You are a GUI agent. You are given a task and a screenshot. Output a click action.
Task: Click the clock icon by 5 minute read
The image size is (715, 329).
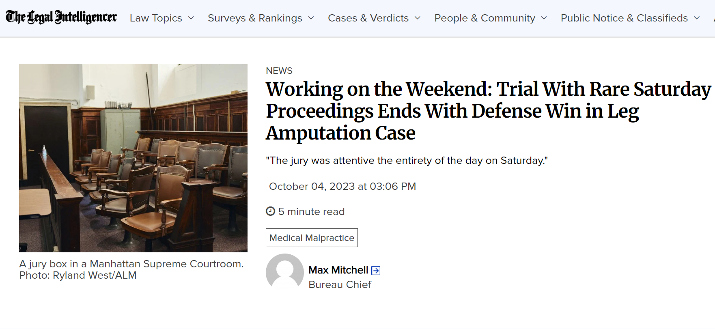pyautogui.click(x=270, y=211)
